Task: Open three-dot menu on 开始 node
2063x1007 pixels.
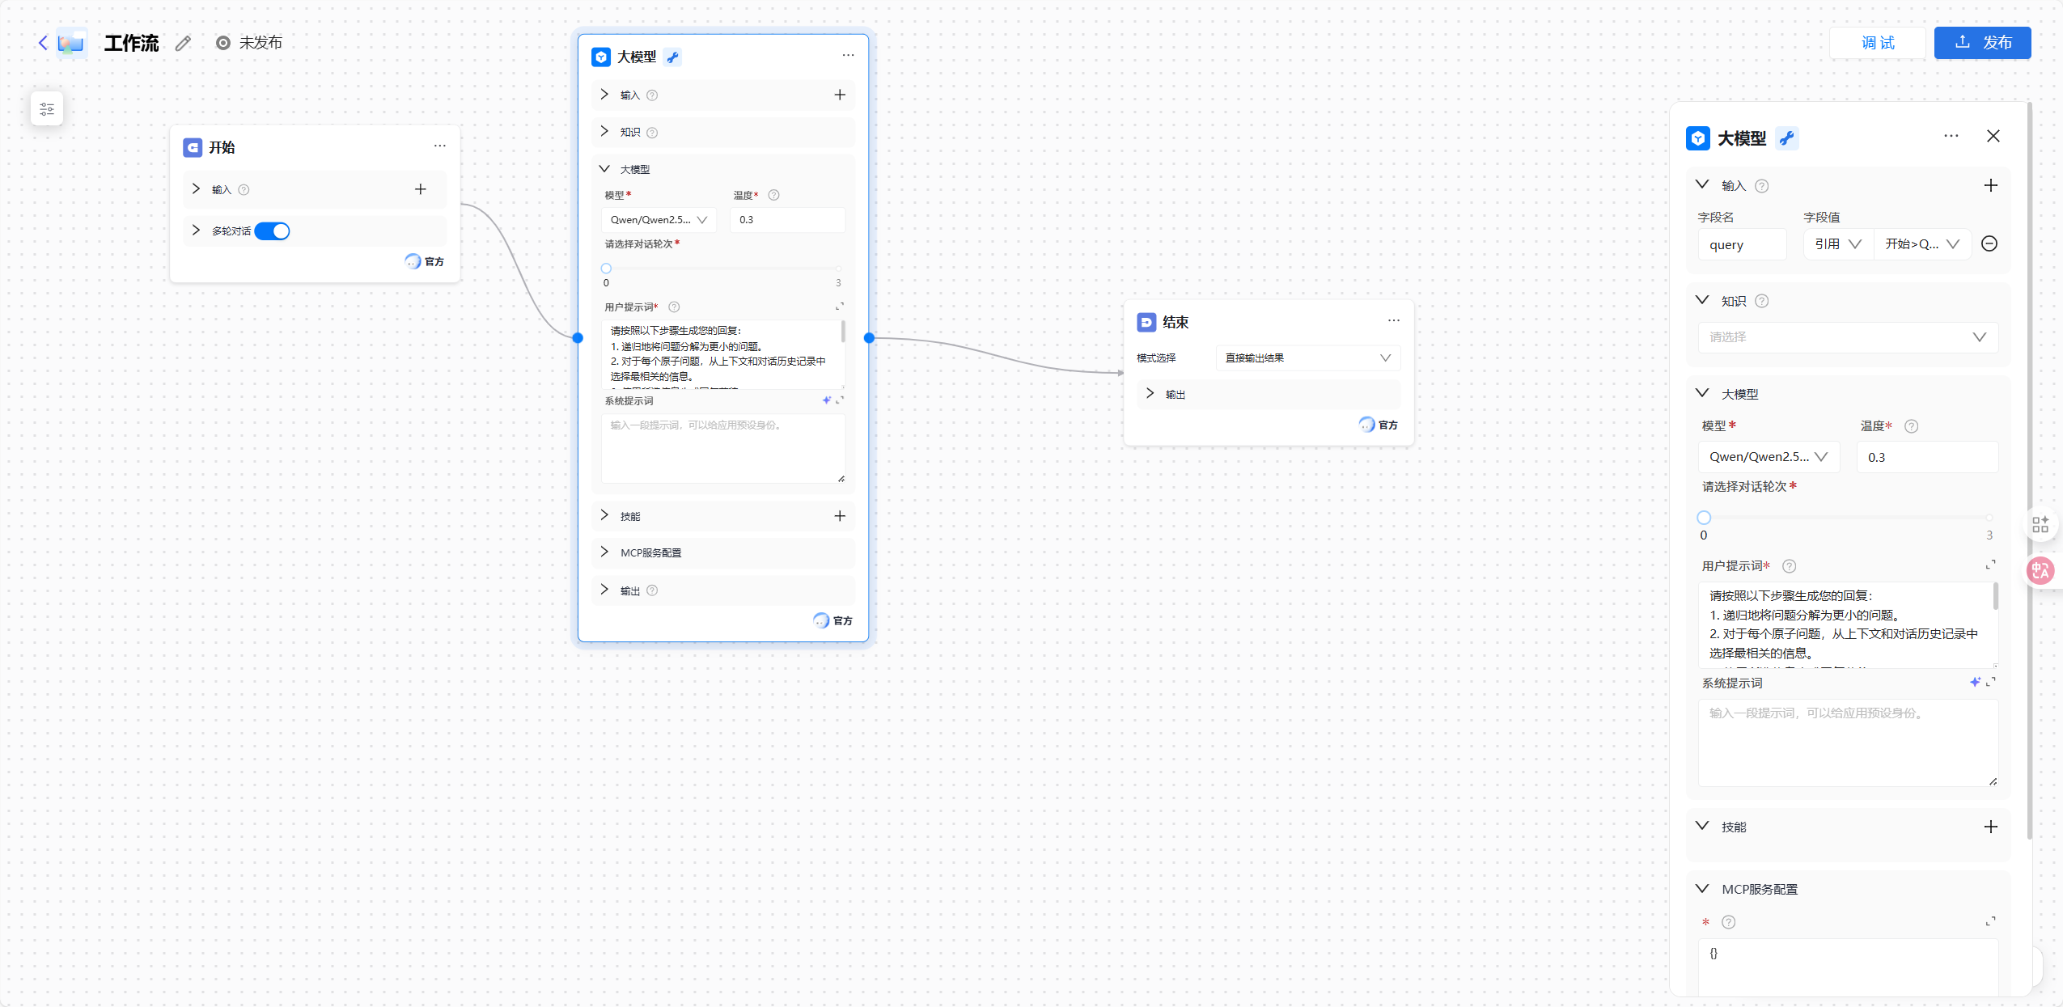Action: tap(439, 146)
